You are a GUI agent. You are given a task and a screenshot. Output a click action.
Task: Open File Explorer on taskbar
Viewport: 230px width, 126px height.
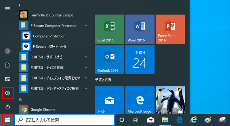(165, 120)
